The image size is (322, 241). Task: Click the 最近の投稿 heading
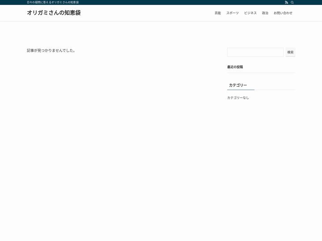[235, 67]
